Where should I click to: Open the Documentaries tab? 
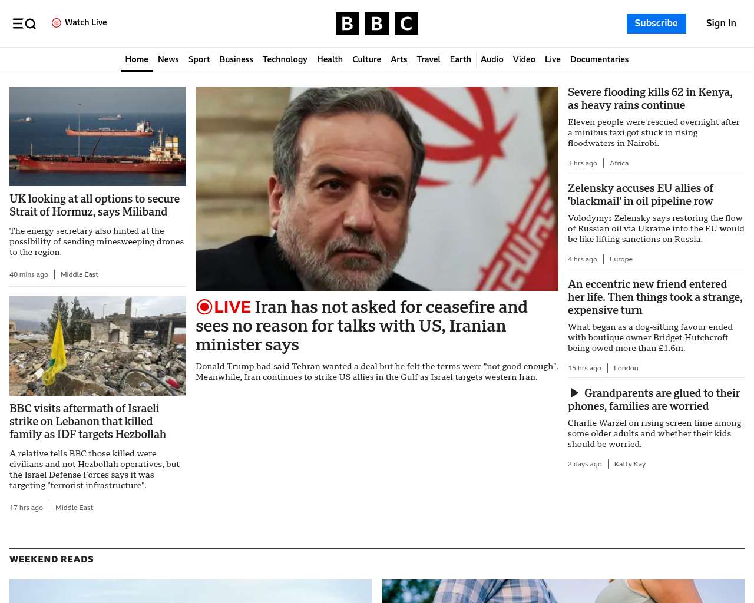pyautogui.click(x=599, y=59)
